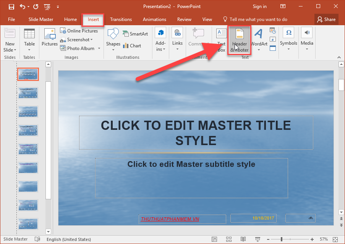Screen dimensions: 345x244
Task: Open Ribbon Display Options
Action: [x=283, y=6]
